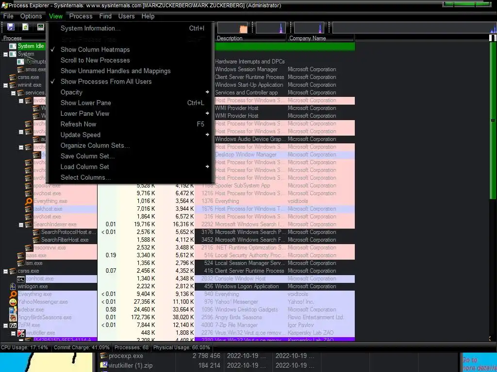Click the conhost.exe console icon
497x372 pixels.
click(x=20, y=279)
